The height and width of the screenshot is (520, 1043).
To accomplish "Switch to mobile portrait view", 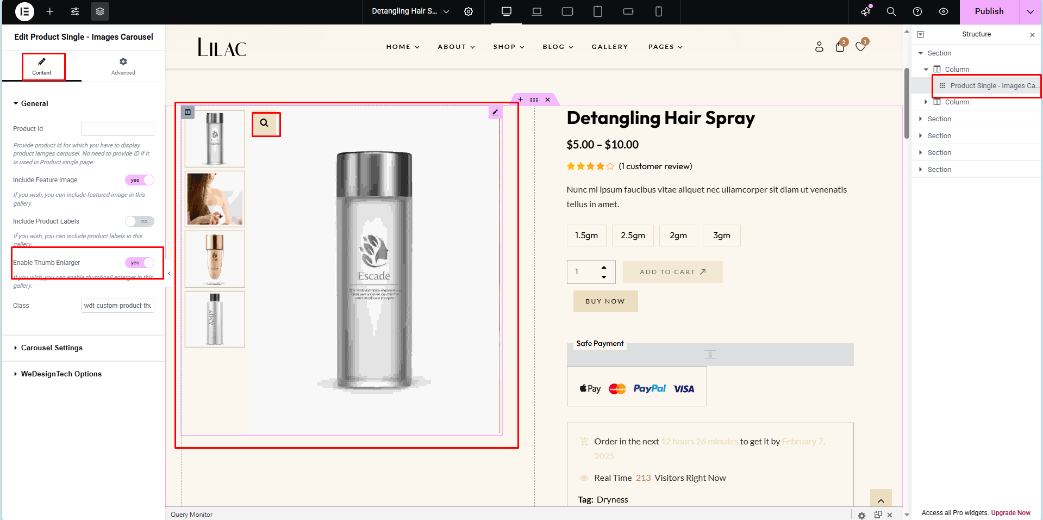I will [x=659, y=11].
